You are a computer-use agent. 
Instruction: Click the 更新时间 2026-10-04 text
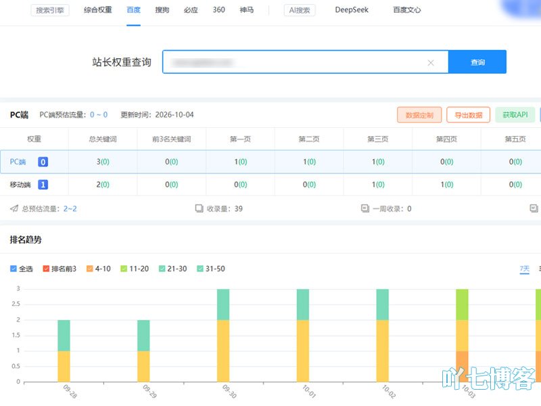click(x=157, y=114)
